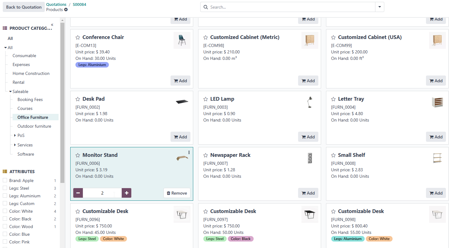Expand the Services category tree

(x=15, y=145)
